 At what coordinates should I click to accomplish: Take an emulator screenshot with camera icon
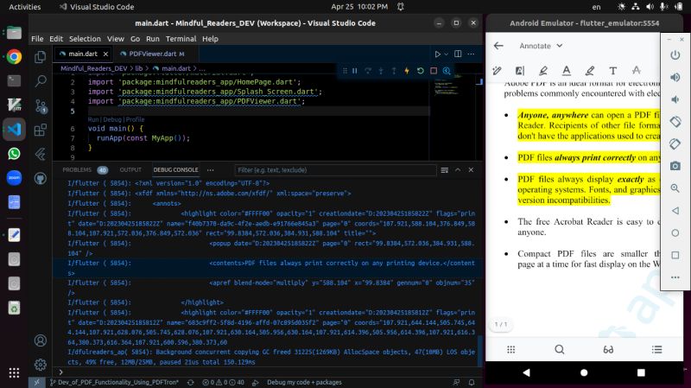[x=675, y=166]
